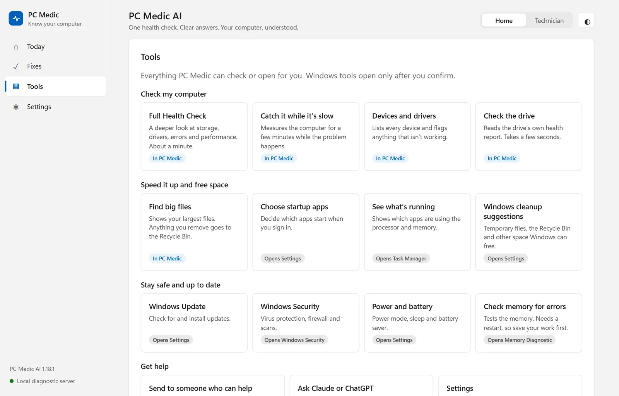Click the Settings asterisk icon in sidebar
Viewport: 619px width, 396px height.
(16, 107)
